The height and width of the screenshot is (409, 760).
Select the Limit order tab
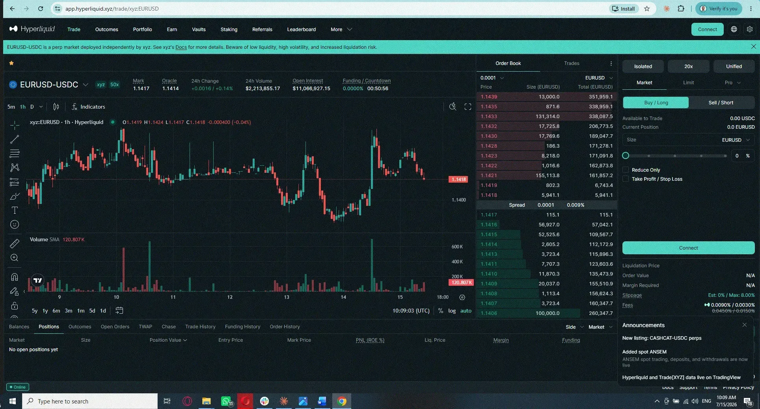(688, 83)
